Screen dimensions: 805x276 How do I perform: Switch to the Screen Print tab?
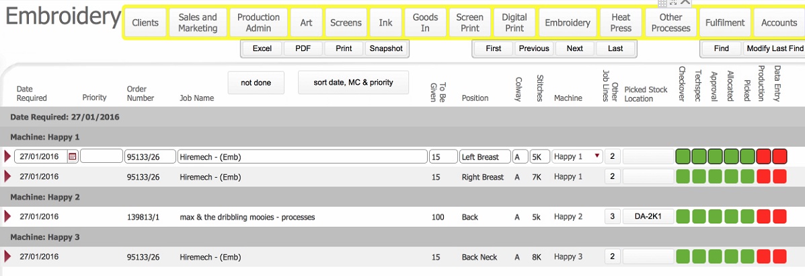pyautogui.click(x=469, y=23)
